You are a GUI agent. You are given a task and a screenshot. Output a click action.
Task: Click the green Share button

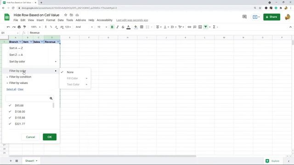point(271,17)
